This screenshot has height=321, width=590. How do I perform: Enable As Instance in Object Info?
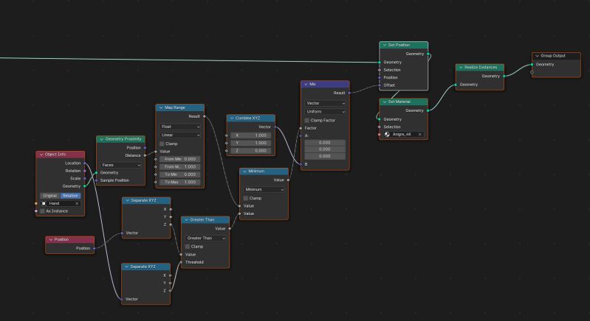tap(43, 211)
